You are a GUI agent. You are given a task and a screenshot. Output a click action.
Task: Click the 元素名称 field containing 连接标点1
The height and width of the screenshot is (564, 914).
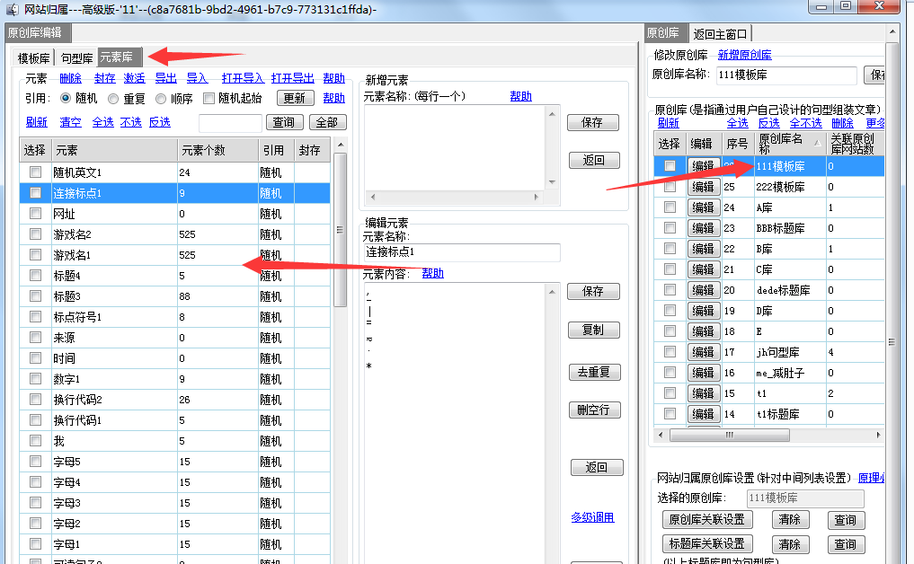point(461,253)
